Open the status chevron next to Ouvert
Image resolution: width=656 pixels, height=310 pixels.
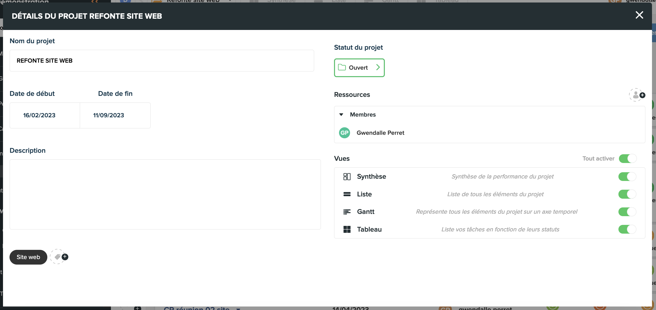tap(378, 67)
